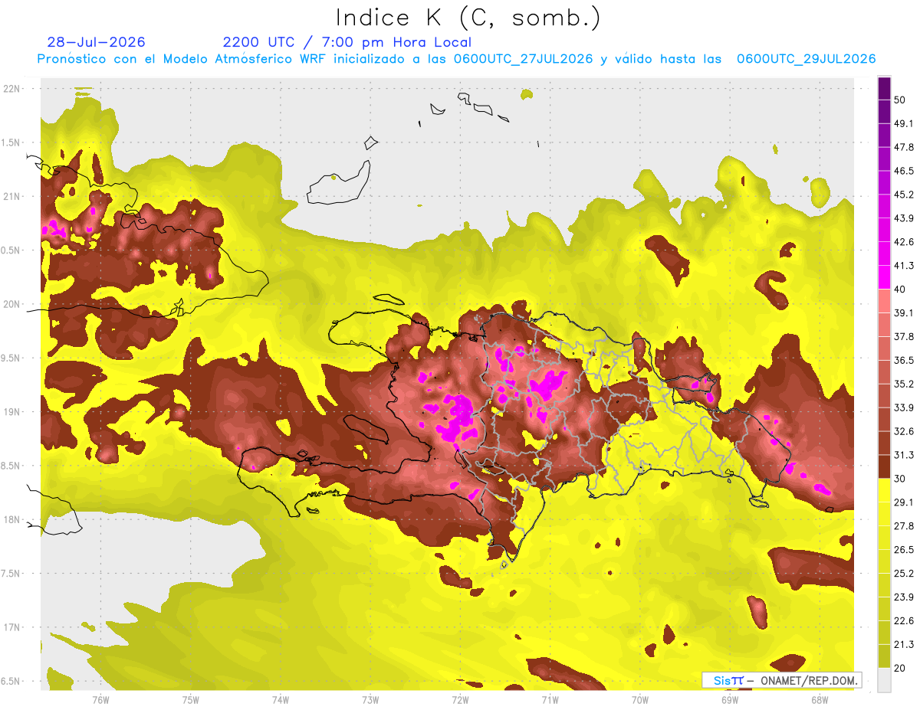Click the color scale value 26.5

click(x=903, y=550)
